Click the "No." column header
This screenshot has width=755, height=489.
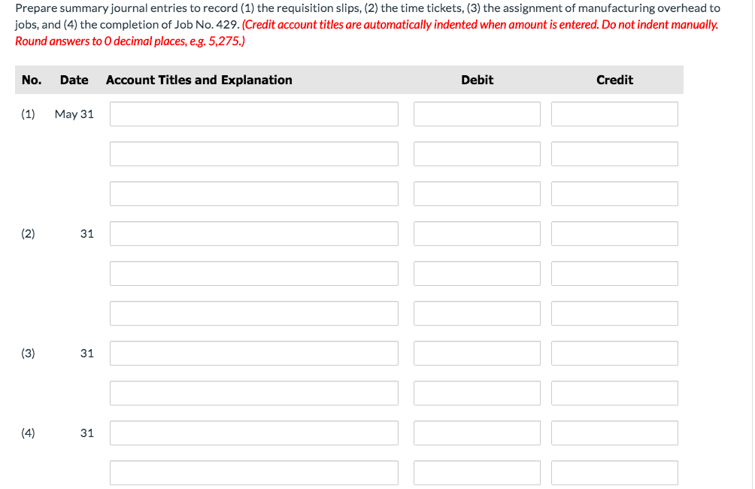point(32,80)
